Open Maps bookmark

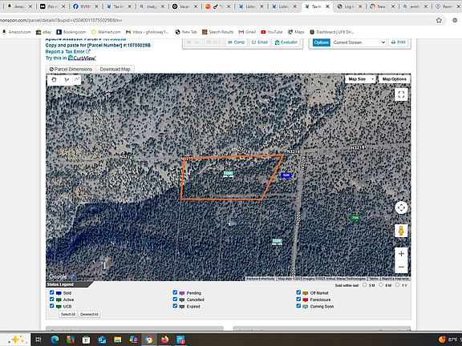296,32
